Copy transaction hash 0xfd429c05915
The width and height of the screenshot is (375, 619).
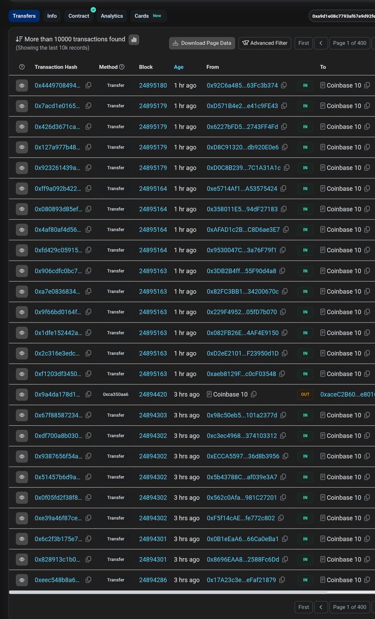pos(88,250)
